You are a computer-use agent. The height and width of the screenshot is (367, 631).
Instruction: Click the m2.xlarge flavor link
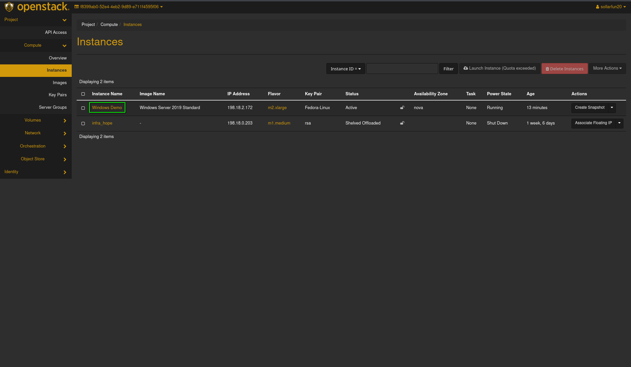point(277,108)
